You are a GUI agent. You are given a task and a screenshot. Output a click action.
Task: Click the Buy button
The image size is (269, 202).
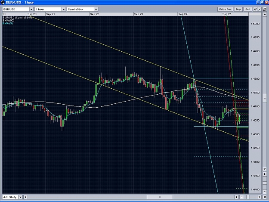pos(238,9)
